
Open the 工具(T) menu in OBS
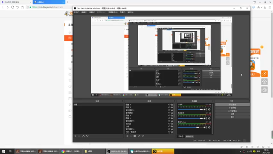[x=122, y=12]
